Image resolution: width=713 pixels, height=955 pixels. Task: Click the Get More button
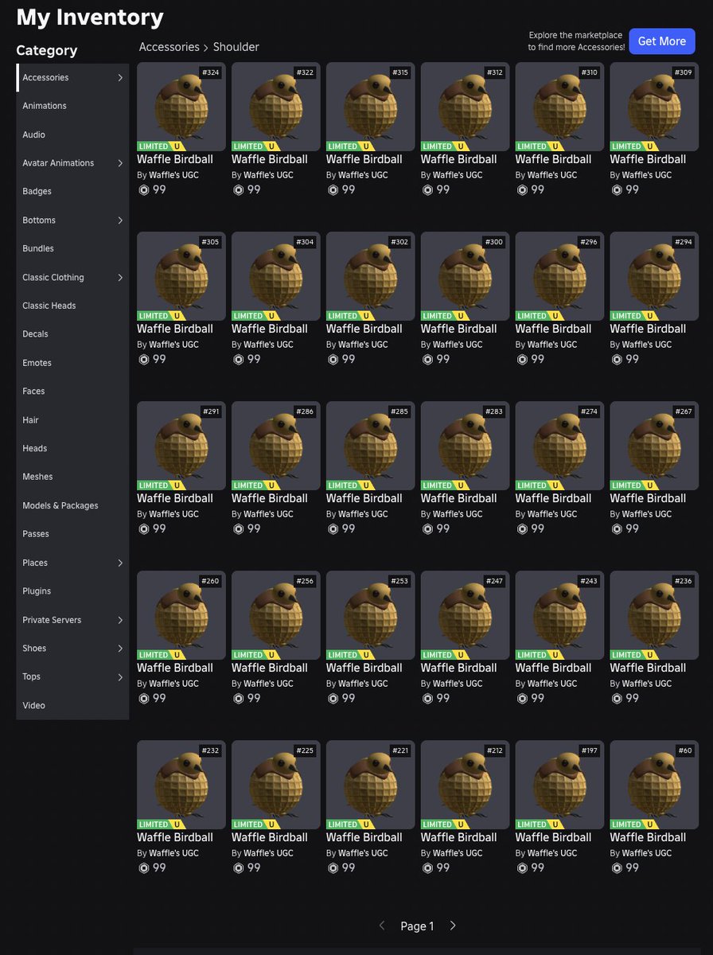[662, 41]
